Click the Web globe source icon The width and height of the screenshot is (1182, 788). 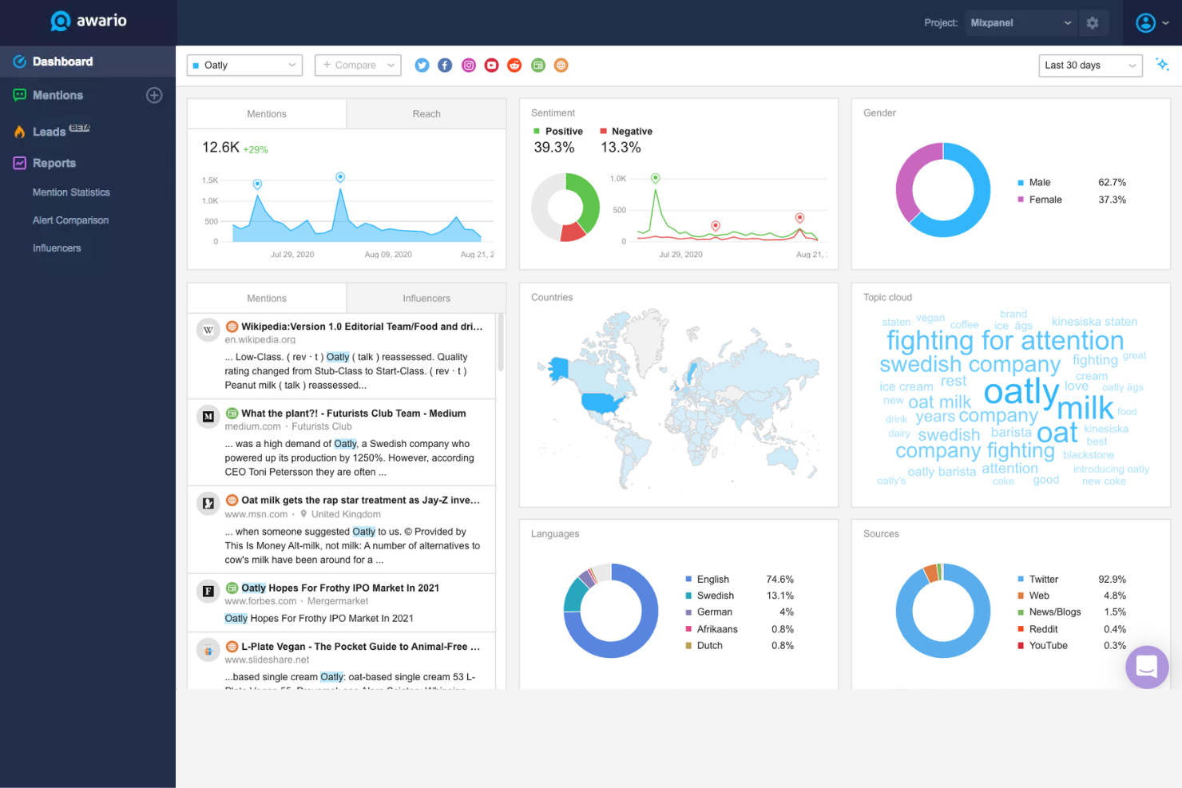pyautogui.click(x=561, y=65)
